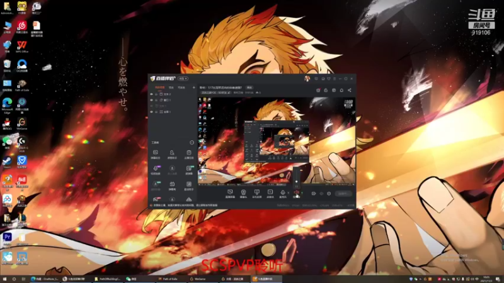Open the Recycle Bin desktop icon
Screen dimensions: 504x283
[7, 66]
